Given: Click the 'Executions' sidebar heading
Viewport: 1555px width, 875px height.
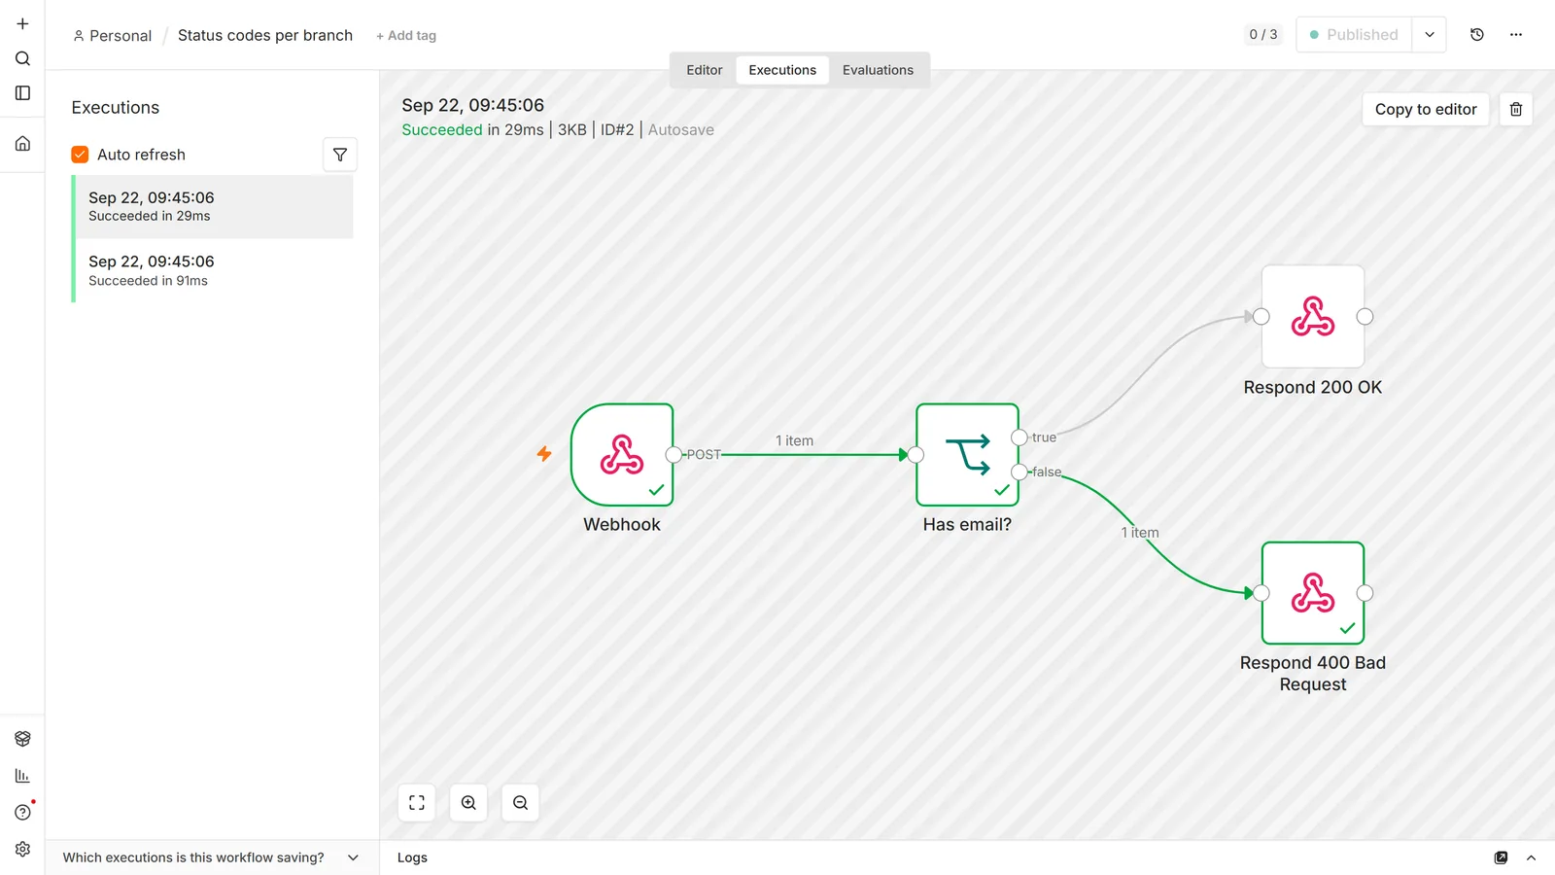Looking at the screenshot, I should pyautogui.click(x=116, y=108).
